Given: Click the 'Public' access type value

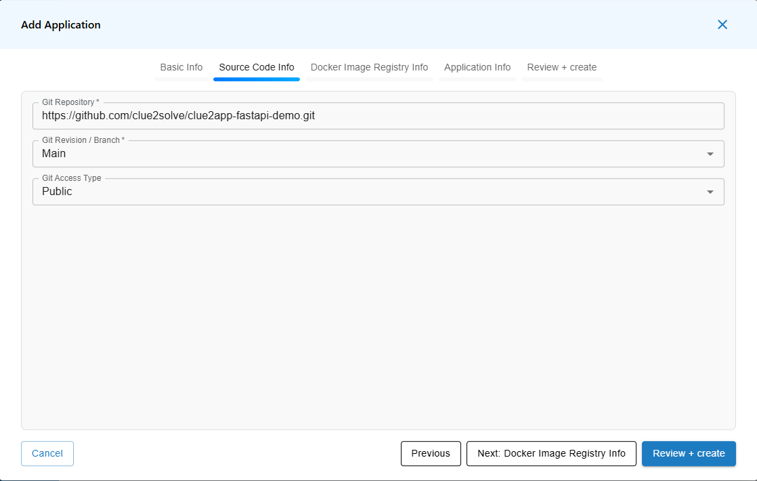Looking at the screenshot, I should pyautogui.click(x=57, y=192).
